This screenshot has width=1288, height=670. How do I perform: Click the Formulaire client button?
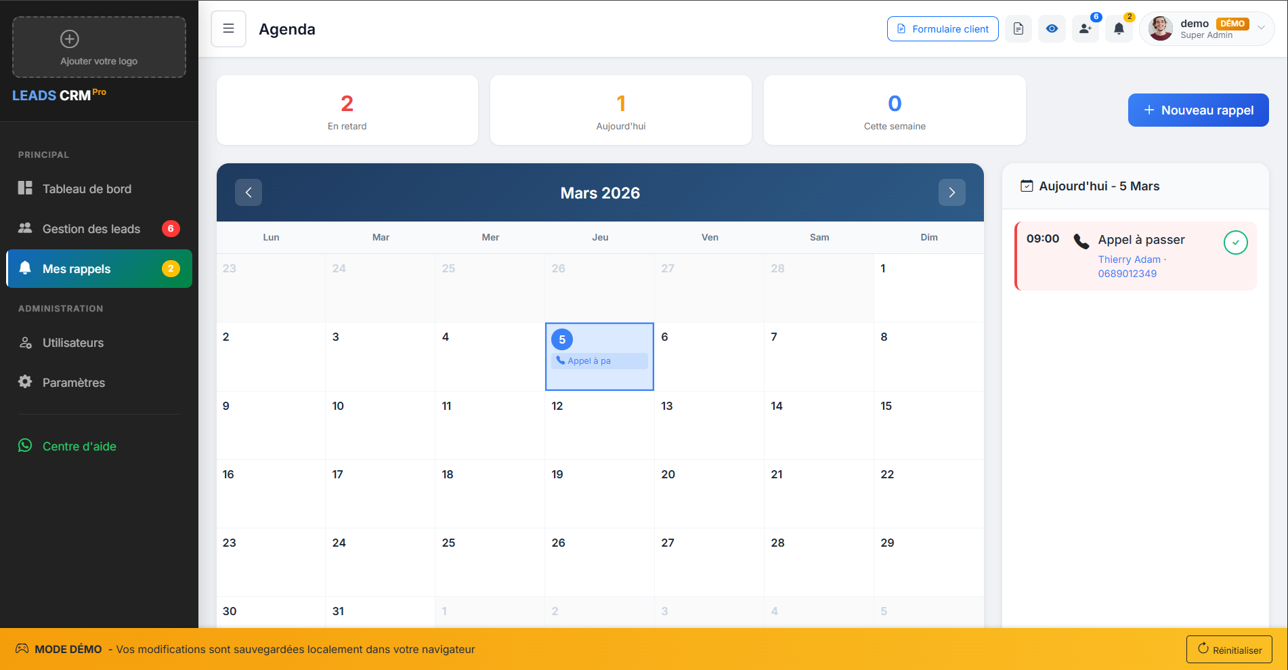(x=943, y=28)
